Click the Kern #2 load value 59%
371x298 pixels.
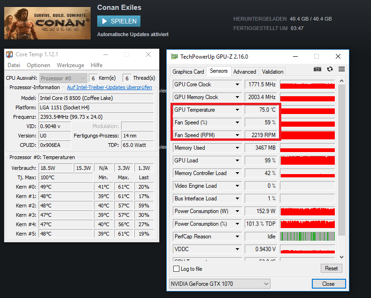click(144, 206)
